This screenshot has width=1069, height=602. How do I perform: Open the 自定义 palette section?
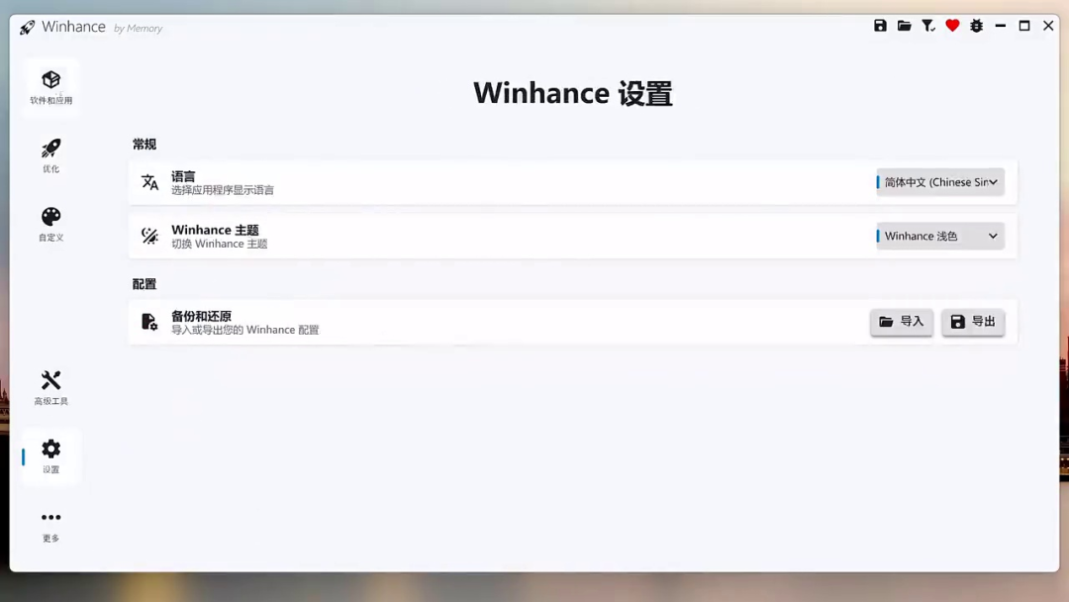tap(51, 225)
